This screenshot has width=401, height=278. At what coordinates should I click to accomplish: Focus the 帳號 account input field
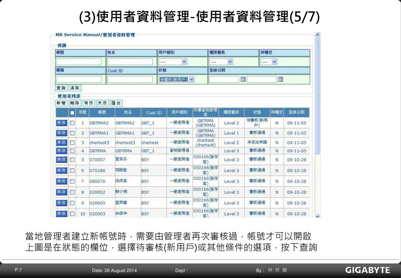79,62
